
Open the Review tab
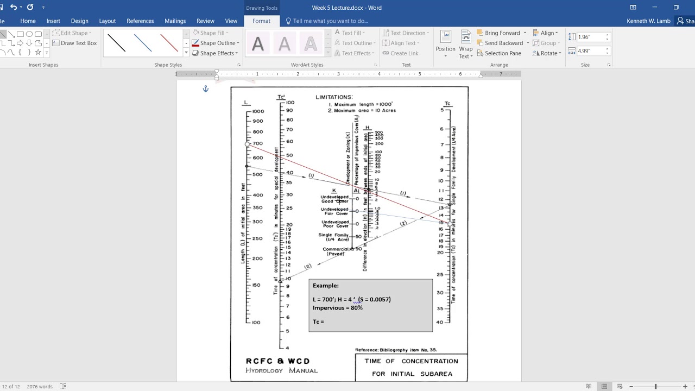click(205, 21)
